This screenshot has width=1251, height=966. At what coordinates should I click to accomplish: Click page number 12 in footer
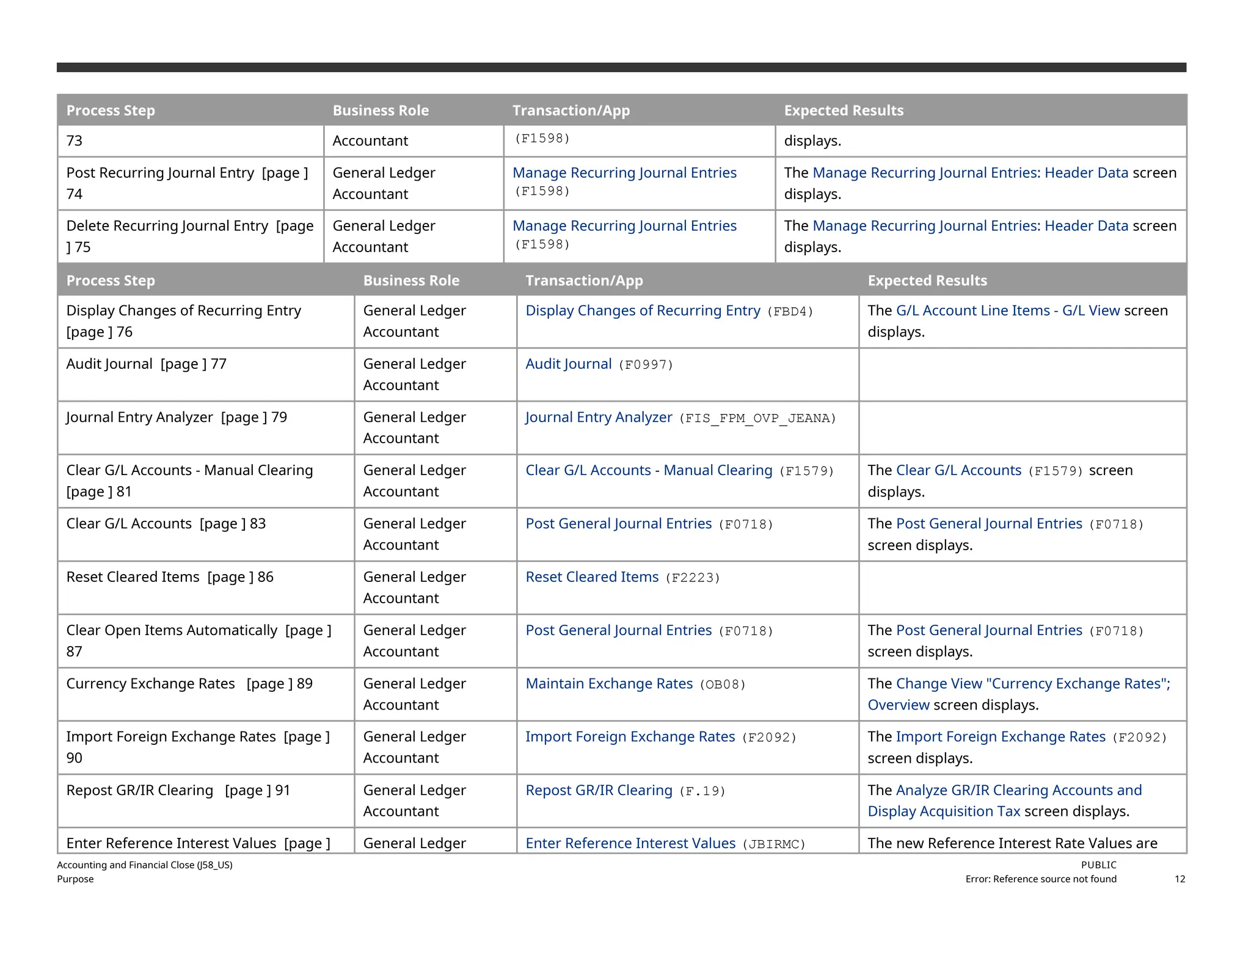click(1180, 879)
